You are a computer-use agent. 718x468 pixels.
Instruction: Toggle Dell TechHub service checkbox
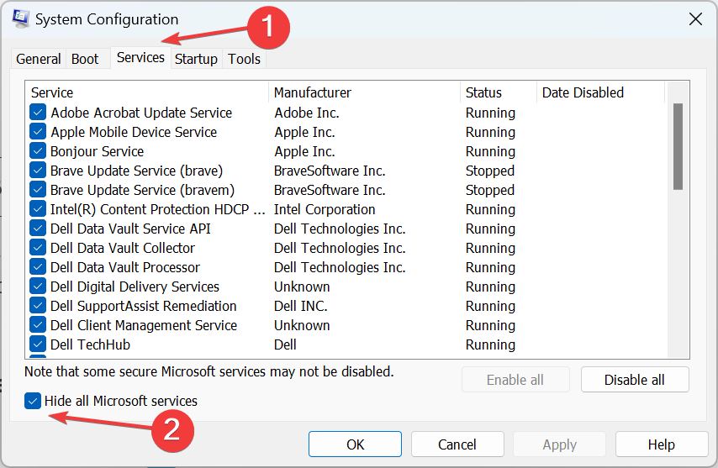tap(38, 344)
